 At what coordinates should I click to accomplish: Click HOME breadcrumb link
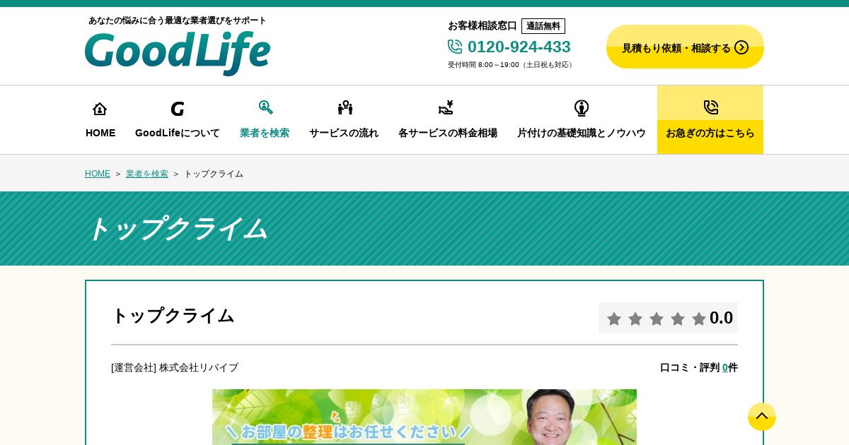98,174
